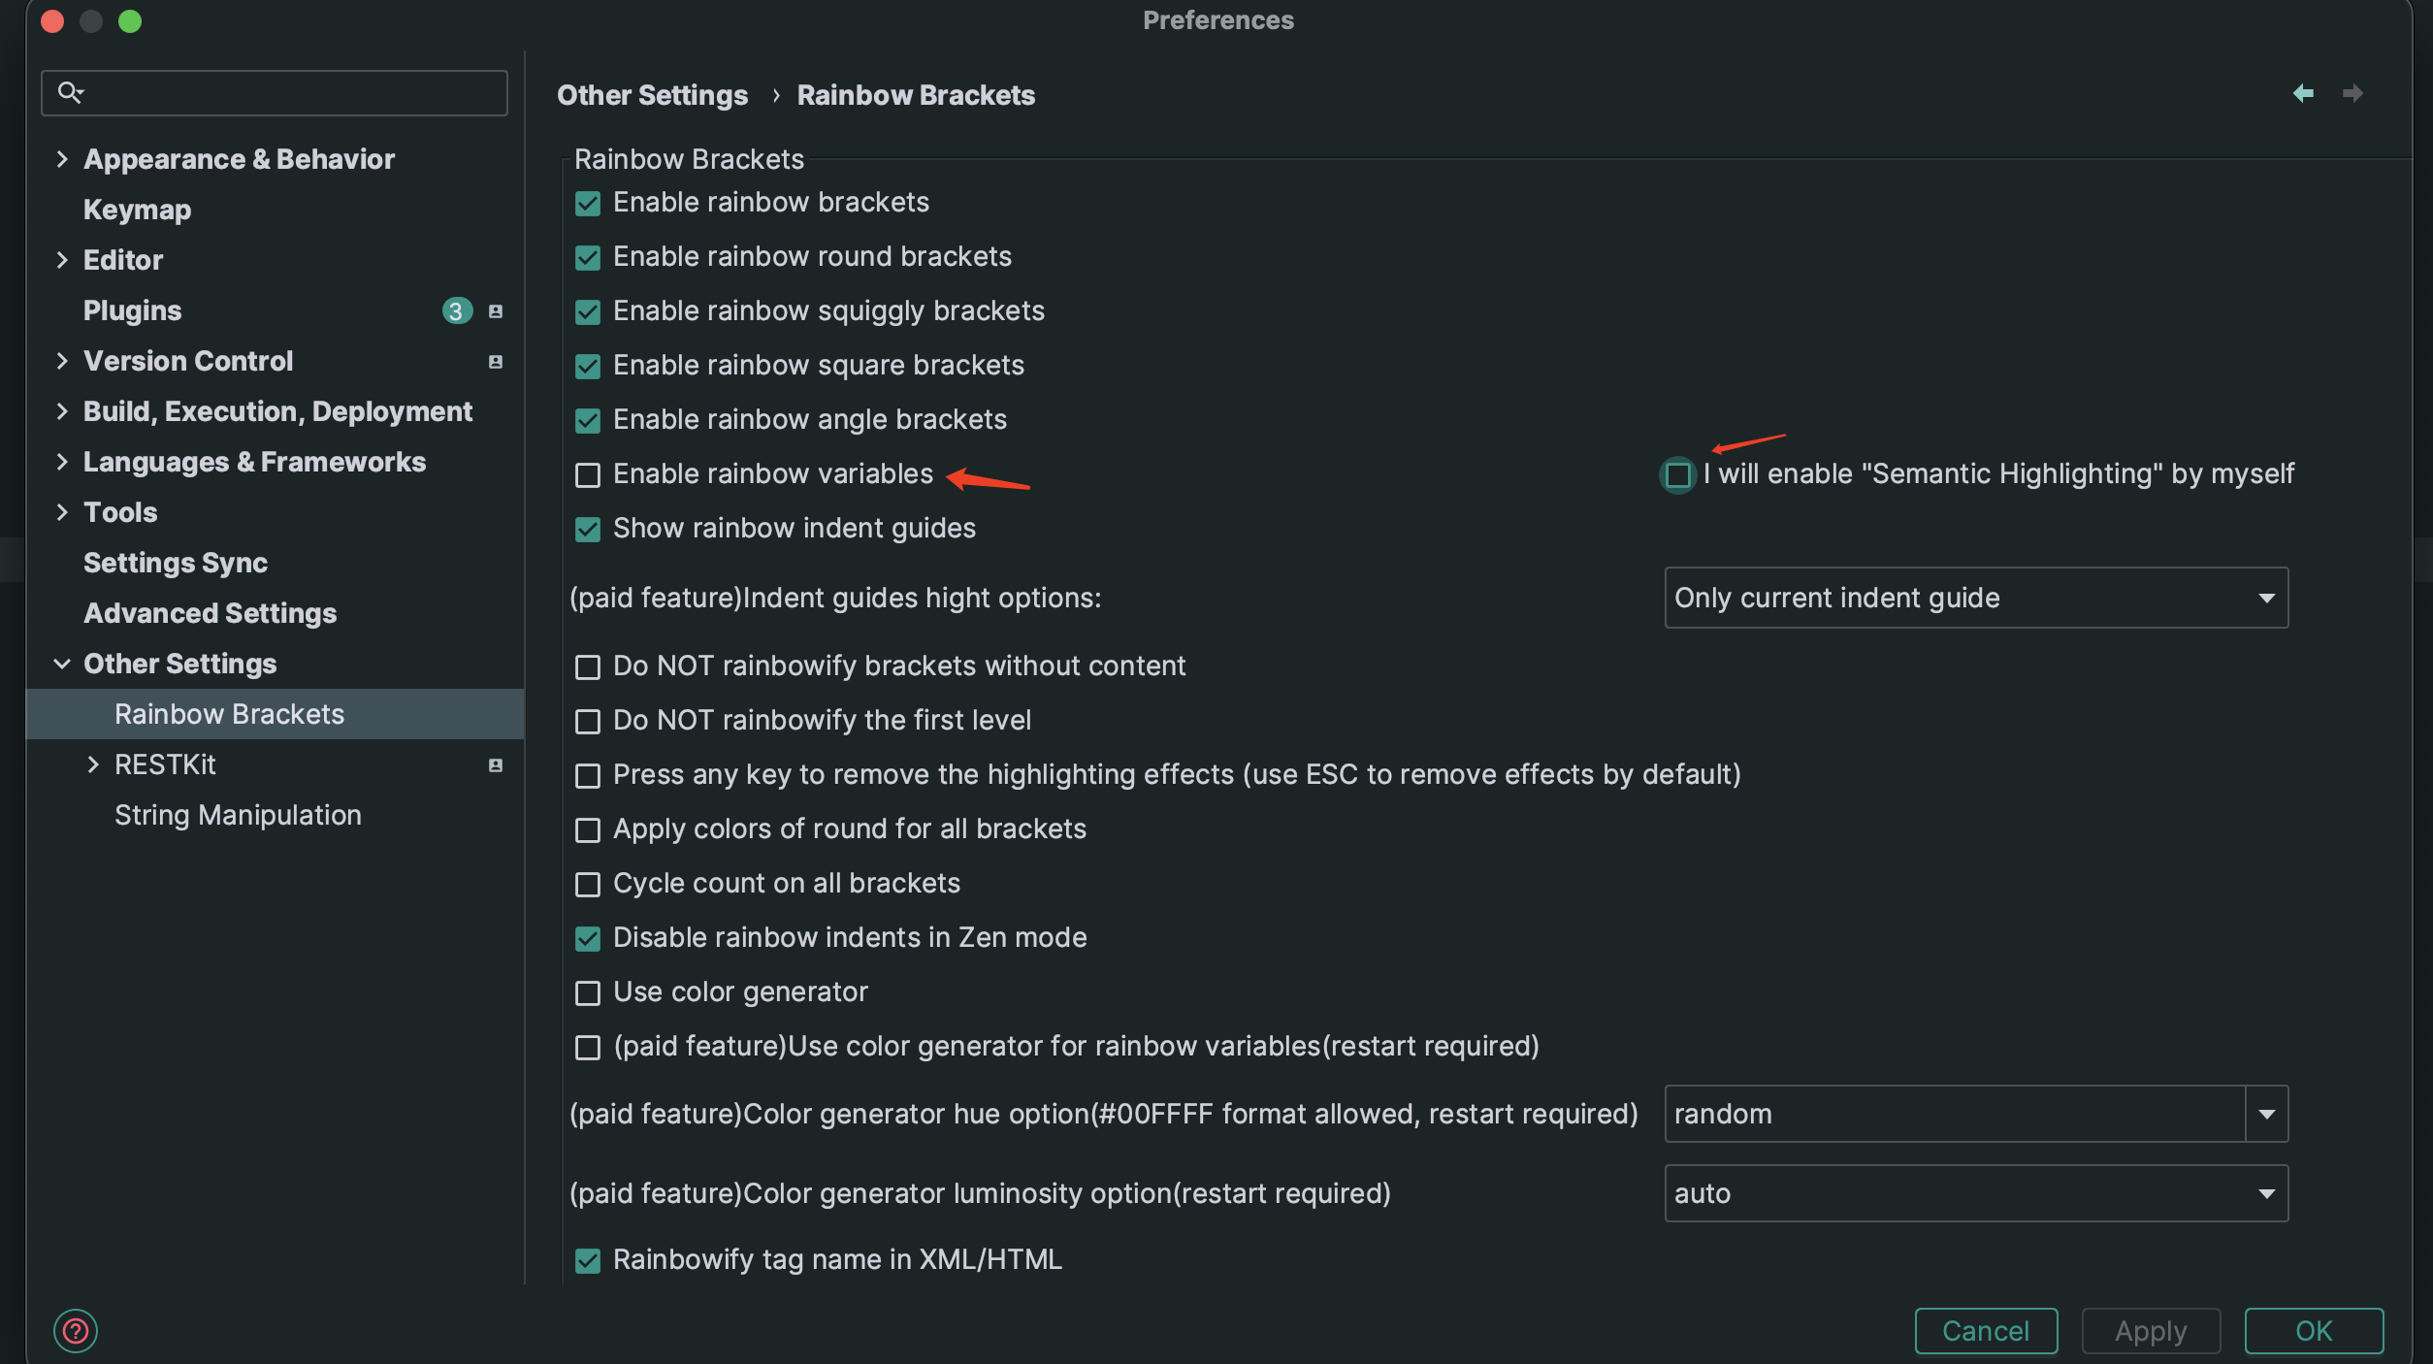Click the "3" badge next to Plugins

click(456, 310)
